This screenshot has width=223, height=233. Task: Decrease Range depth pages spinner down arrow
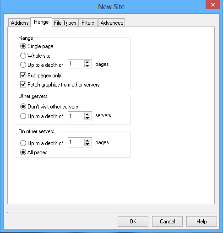87,66
